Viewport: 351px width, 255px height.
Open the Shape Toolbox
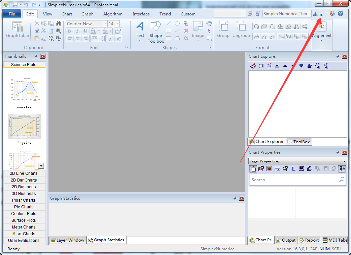tap(156, 32)
